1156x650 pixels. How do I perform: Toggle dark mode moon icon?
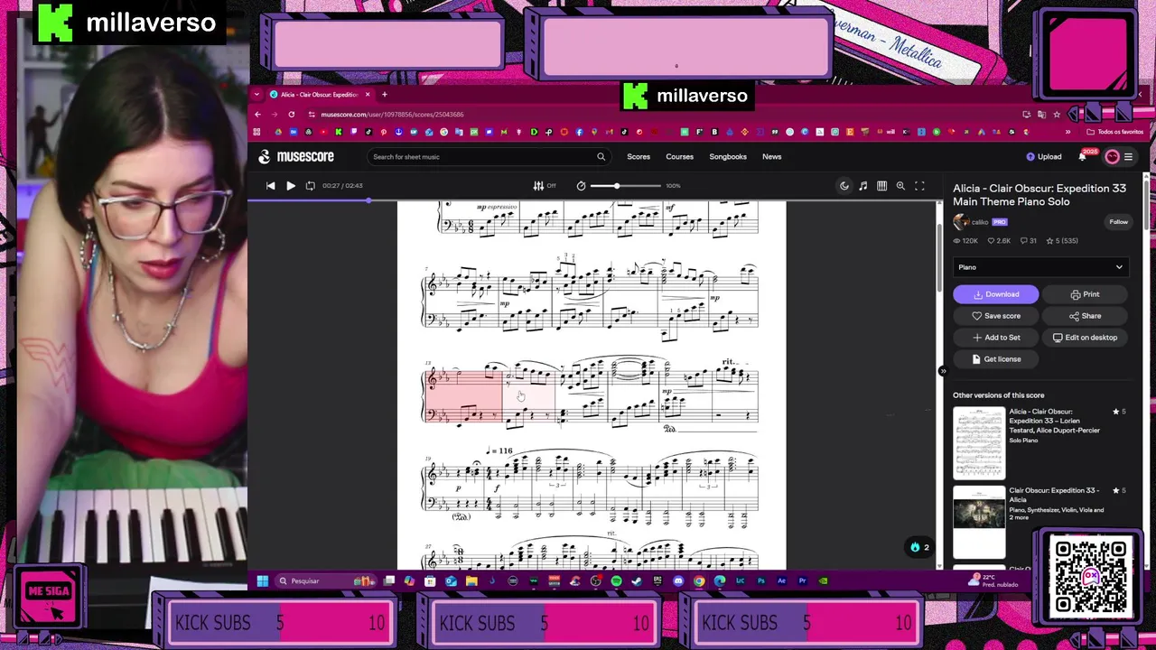pyautogui.click(x=844, y=185)
